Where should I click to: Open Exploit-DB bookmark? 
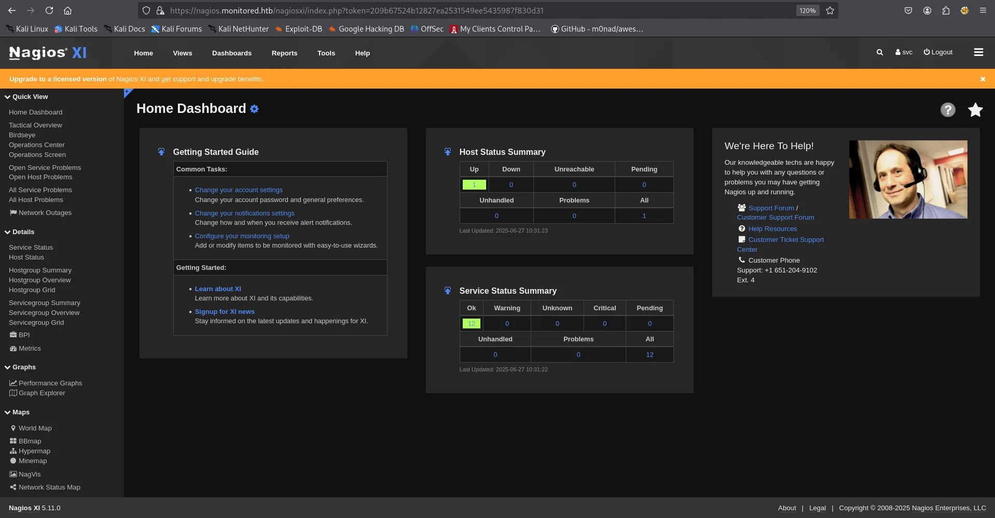click(299, 29)
